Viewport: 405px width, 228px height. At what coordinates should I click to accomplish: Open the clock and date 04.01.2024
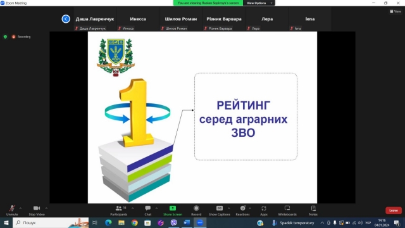tap(382, 222)
